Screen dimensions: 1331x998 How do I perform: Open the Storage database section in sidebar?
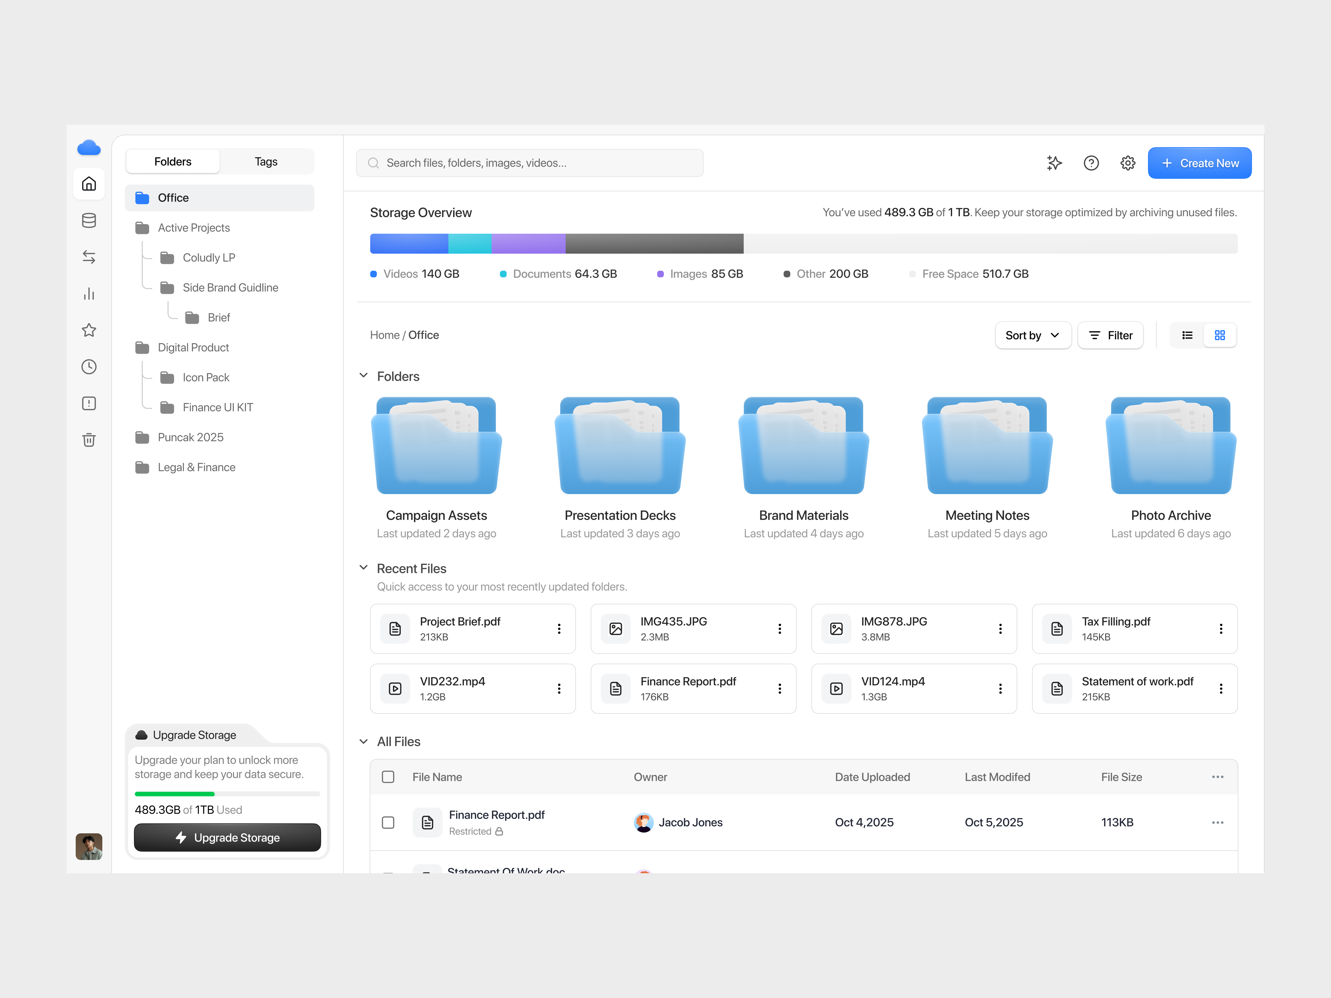coord(89,220)
